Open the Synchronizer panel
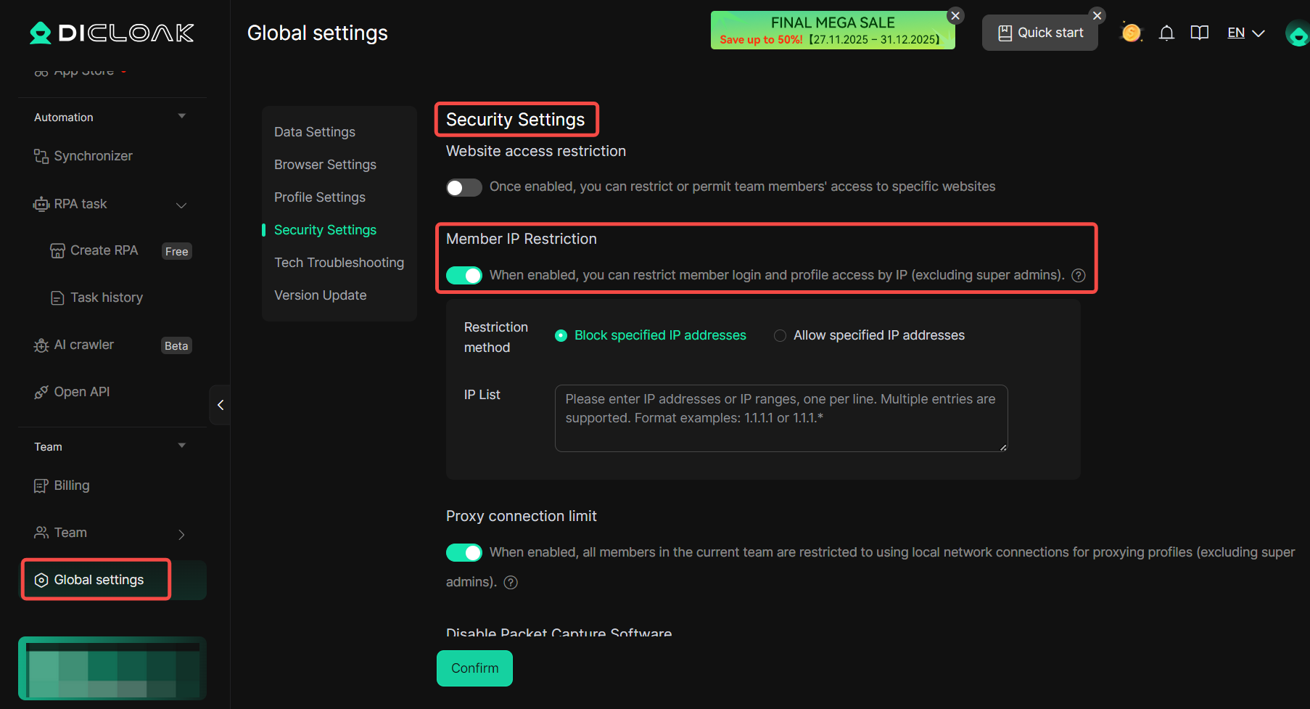Viewport: 1310px width, 709px height. pyautogui.click(x=93, y=155)
